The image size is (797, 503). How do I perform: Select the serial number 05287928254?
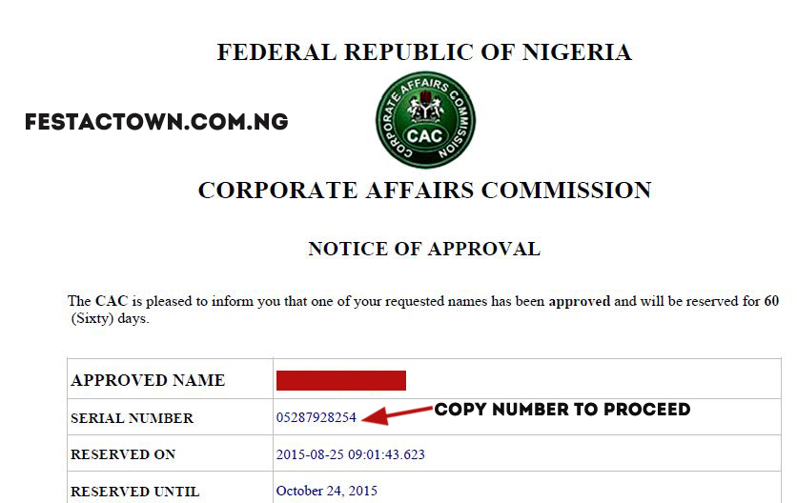(317, 417)
